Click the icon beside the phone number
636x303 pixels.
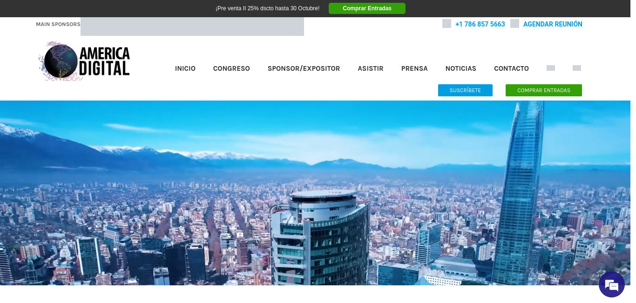tap(447, 24)
